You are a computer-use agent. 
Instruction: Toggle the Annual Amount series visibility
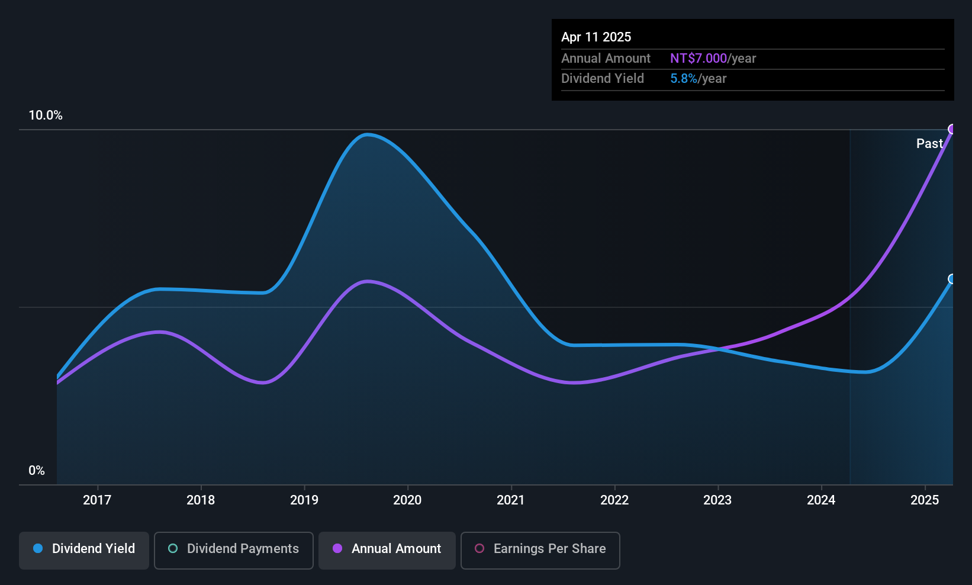[x=387, y=549]
